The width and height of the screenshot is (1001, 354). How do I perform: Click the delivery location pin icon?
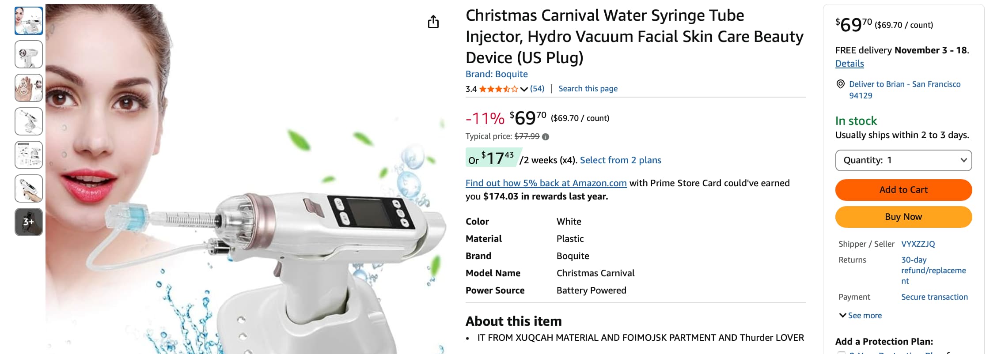point(841,84)
